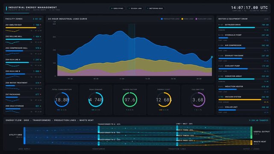This screenshot has height=154, width=274.
Task: Select the Extruder Drive equipment row label
Action: [x=233, y=25]
